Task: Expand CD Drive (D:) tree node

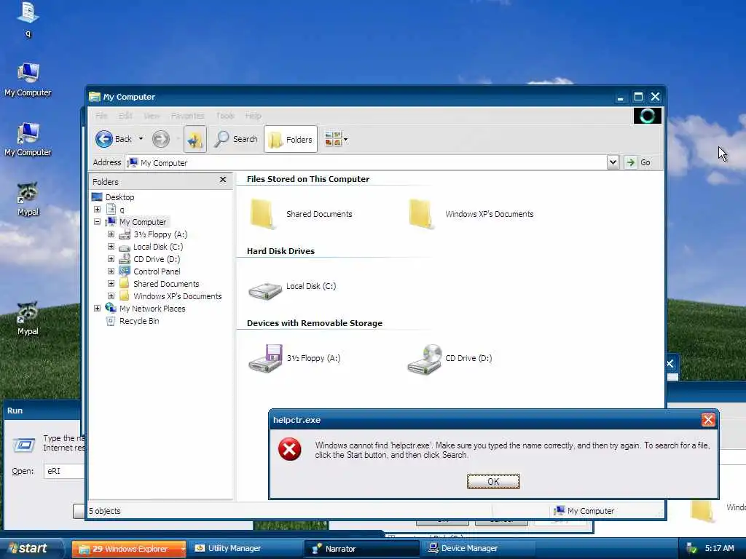Action: coord(111,259)
